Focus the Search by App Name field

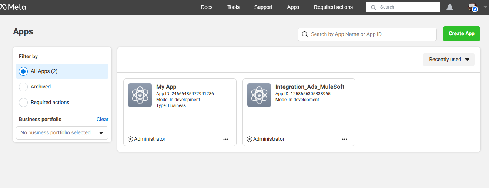pyautogui.click(x=370, y=34)
